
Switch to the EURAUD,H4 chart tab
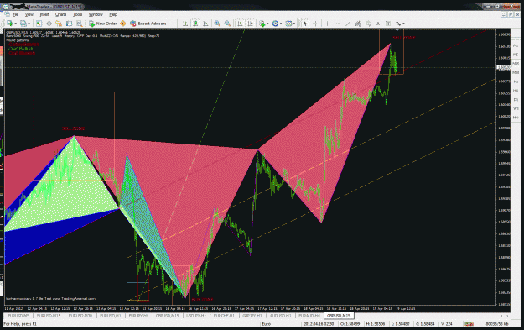[309, 316]
